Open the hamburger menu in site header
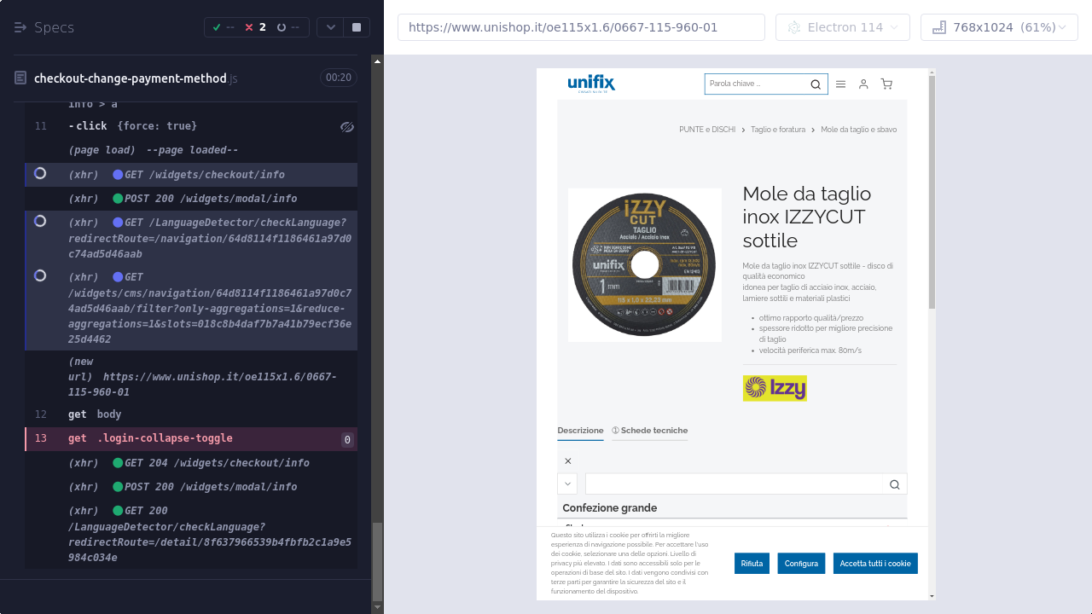Image resolution: width=1092 pixels, height=614 pixels. (x=840, y=84)
